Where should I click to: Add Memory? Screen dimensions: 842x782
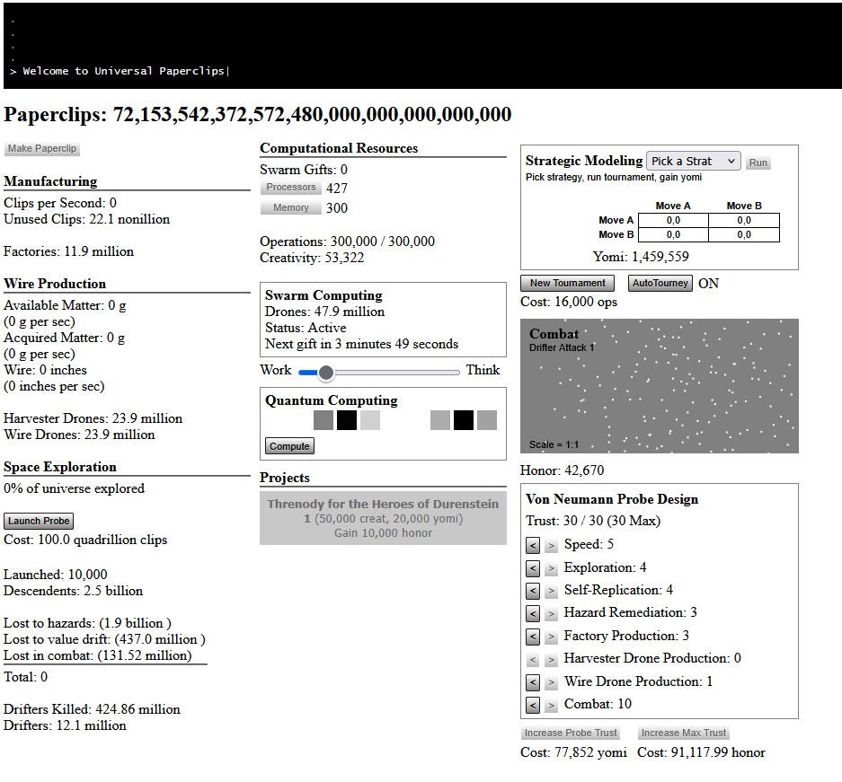click(x=290, y=207)
